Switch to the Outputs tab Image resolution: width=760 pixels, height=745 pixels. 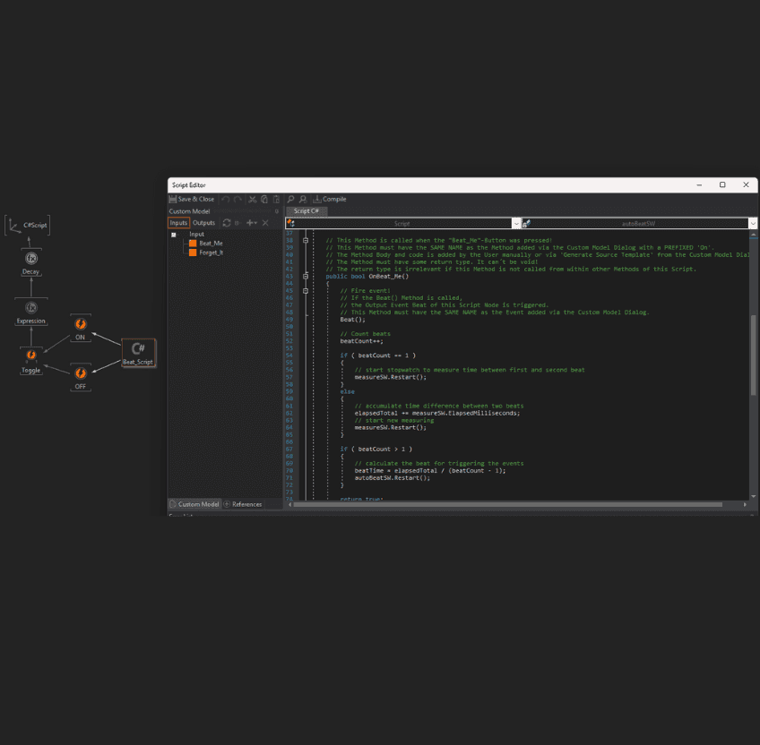pos(204,223)
